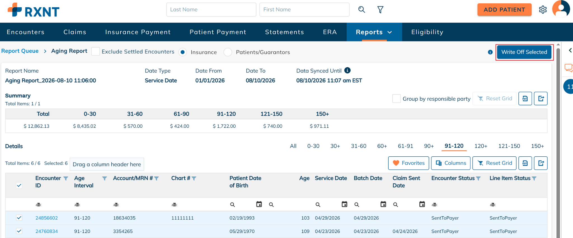The image size is (573, 238).
Task: Open Encounter Status column filter
Action: coord(478,178)
